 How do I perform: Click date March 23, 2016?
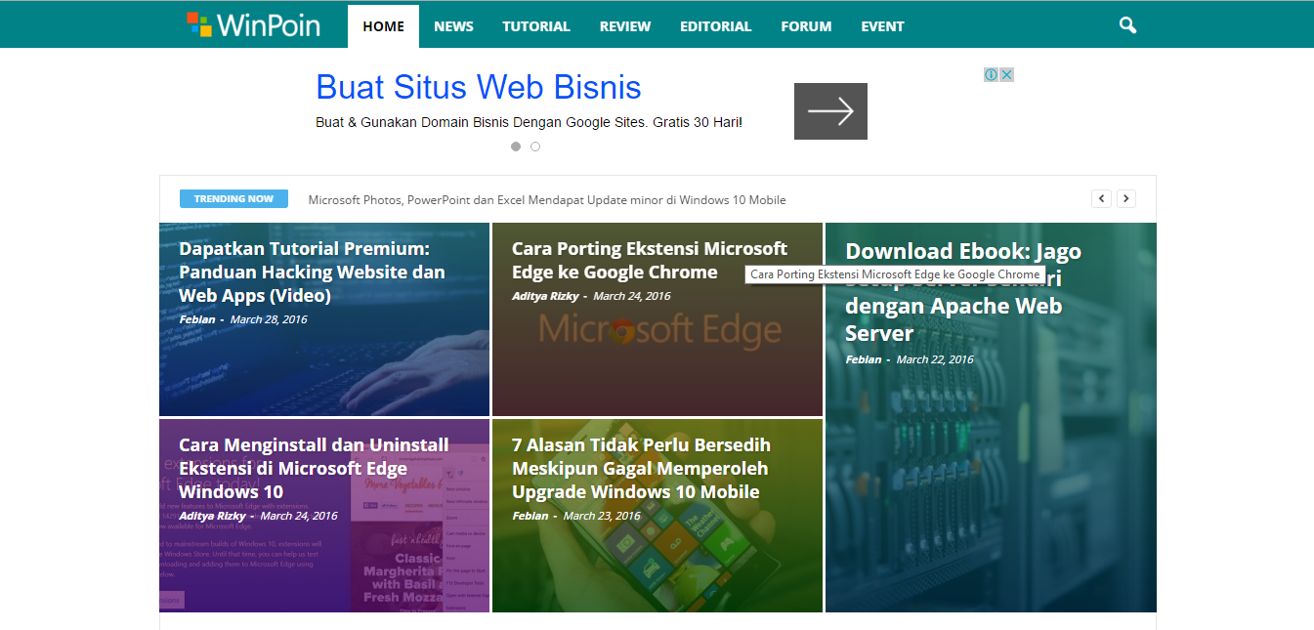coord(602,516)
